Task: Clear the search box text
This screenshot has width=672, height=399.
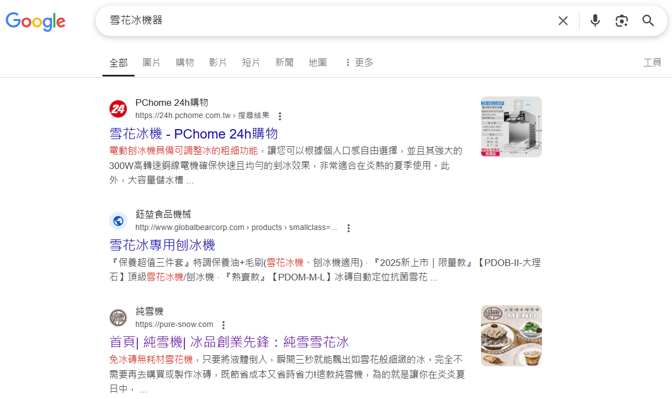Action: (563, 21)
